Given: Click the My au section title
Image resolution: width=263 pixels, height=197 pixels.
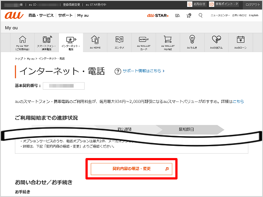Looking at the screenshot, I should click(x=11, y=28).
